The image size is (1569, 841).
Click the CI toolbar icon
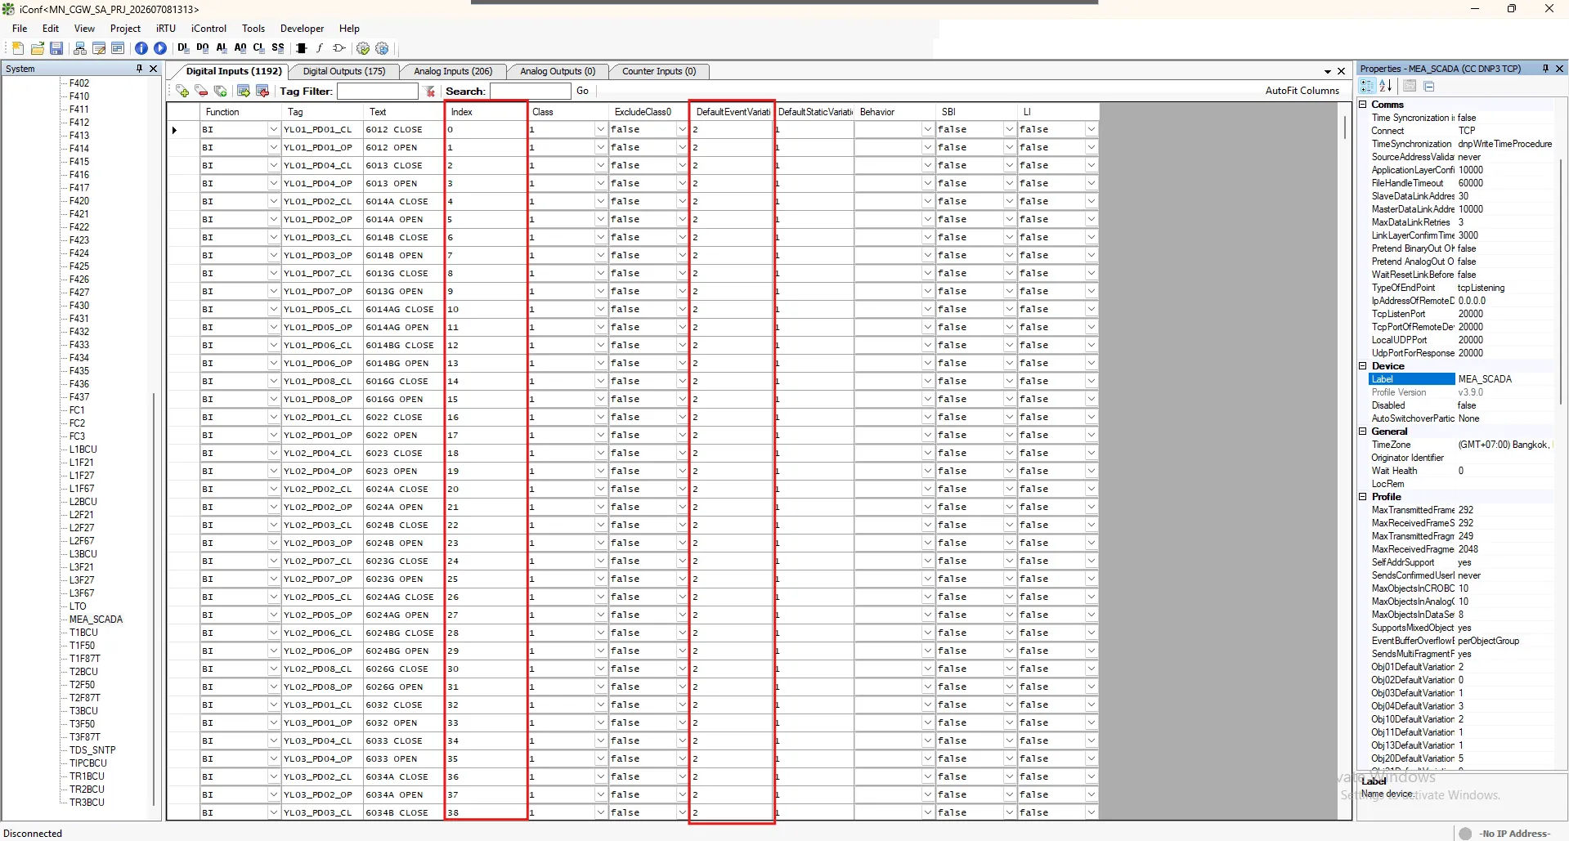(x=259, y=48)
